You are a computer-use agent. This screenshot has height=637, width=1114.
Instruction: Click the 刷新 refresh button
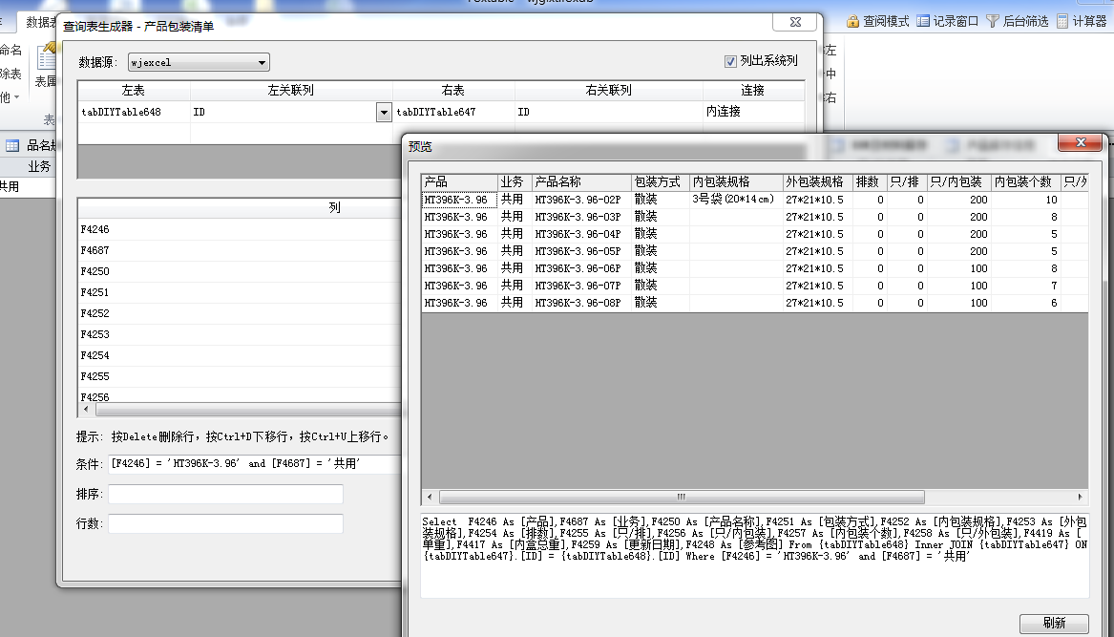(1053, 623)
